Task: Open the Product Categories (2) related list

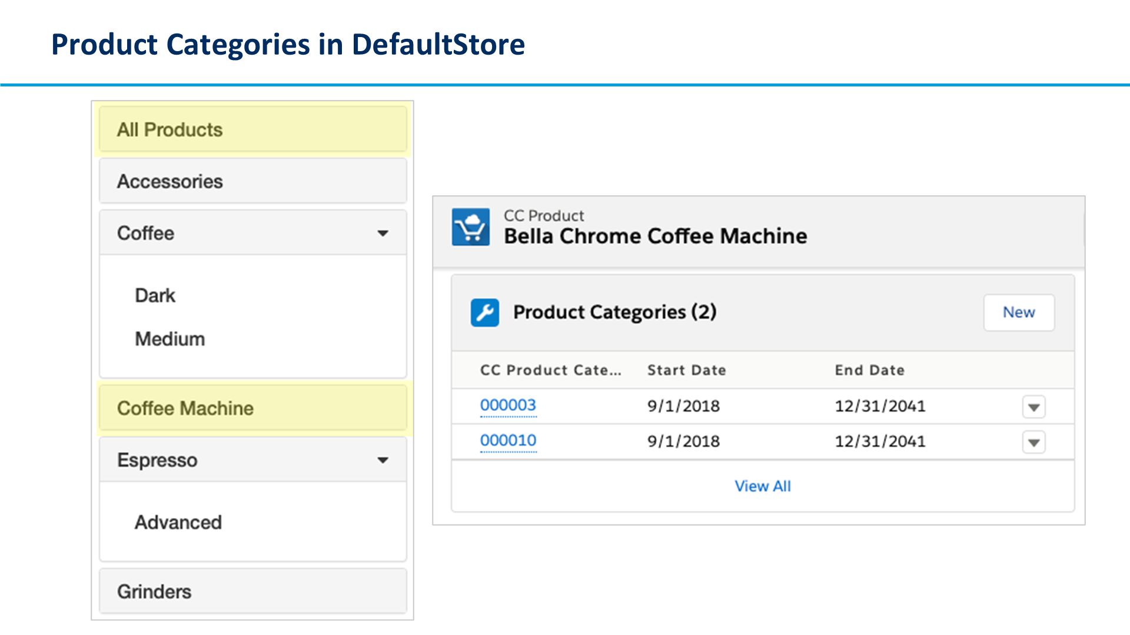Action: point(614,312)
